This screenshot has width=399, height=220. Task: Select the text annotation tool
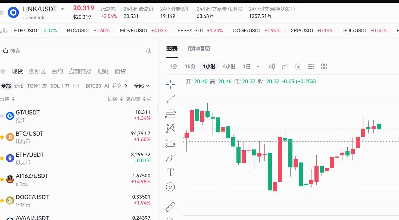click(170, 172)
